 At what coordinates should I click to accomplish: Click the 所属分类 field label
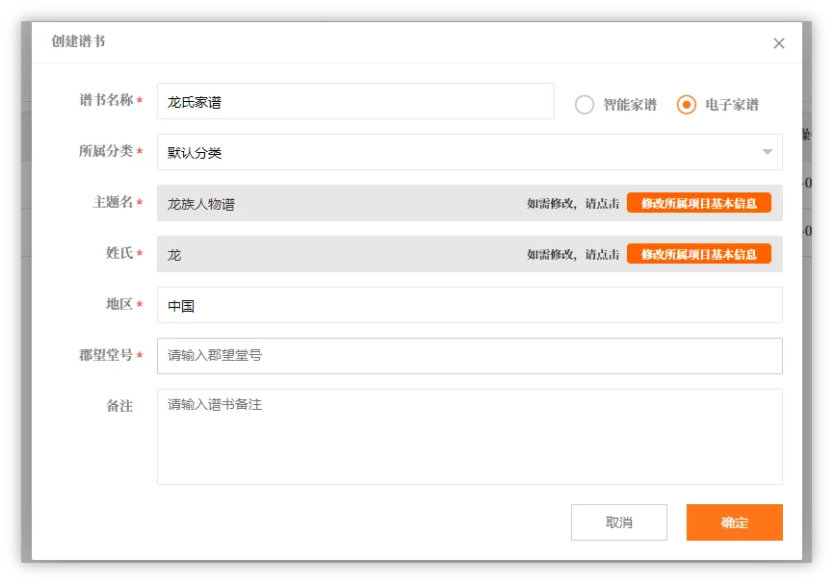pos(106,151)
